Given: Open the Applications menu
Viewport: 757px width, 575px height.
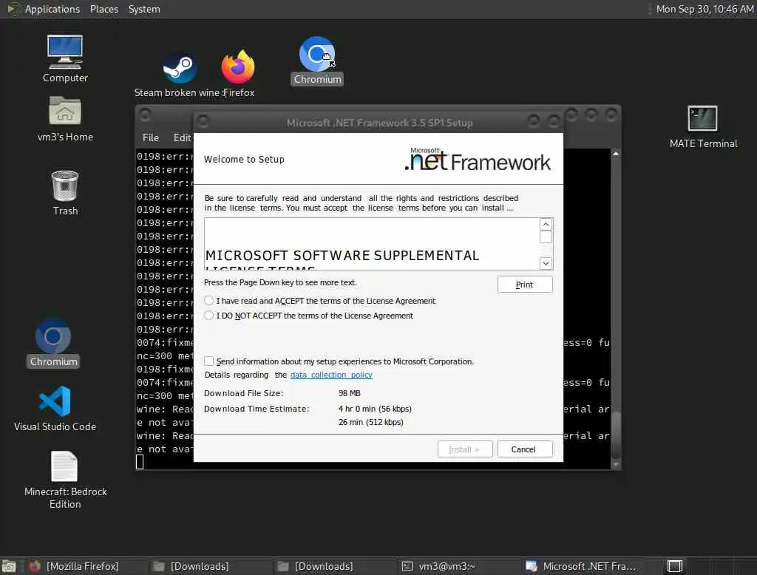Looking at the screenshot, I should pyautogui.click(x=52, y=9).
